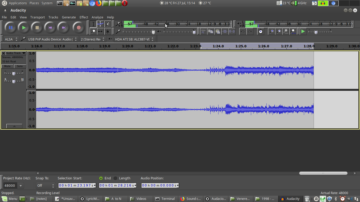The height and width of the screenshot is (202, 360).
Task: Select the Draw (pencil) tool
Action: (x=108, y=24)
